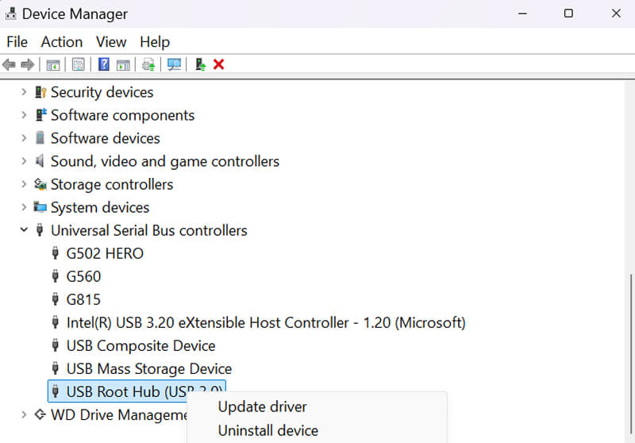
Task: Select Intel(R) USB 3.20 eXtensible Host Controller
Action: [266, 323]
